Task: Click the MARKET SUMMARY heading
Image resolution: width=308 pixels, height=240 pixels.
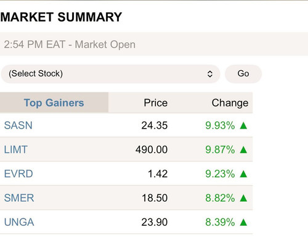Action: coord(61,17)
